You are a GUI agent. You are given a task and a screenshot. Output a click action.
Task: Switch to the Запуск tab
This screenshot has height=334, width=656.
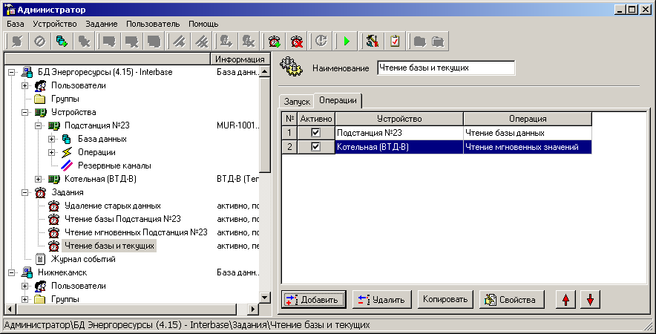click(297, 101)
